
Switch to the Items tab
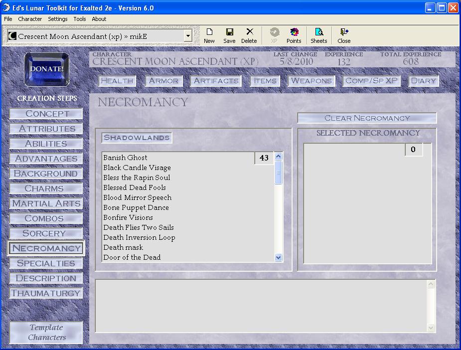[265, 81]
